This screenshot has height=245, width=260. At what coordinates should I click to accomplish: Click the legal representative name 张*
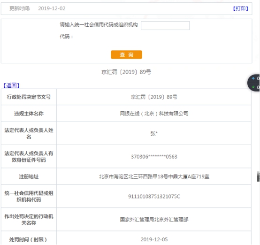coord(154,133)
